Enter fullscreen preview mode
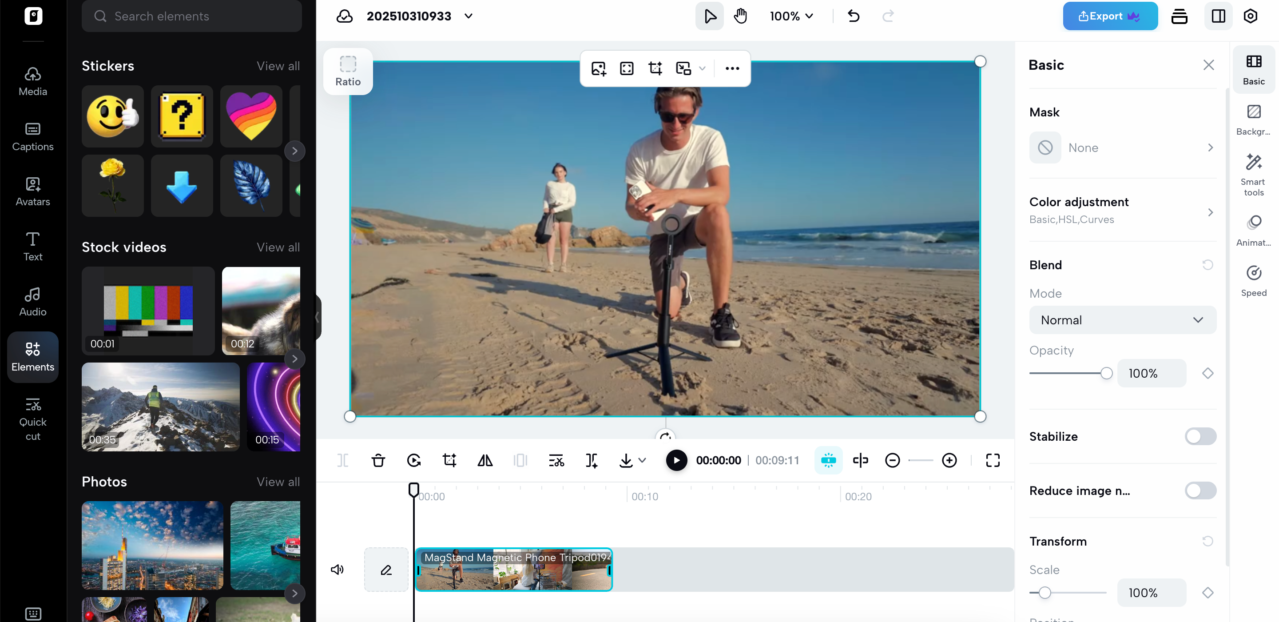The image size is (1279, 622). coord(992,460)
